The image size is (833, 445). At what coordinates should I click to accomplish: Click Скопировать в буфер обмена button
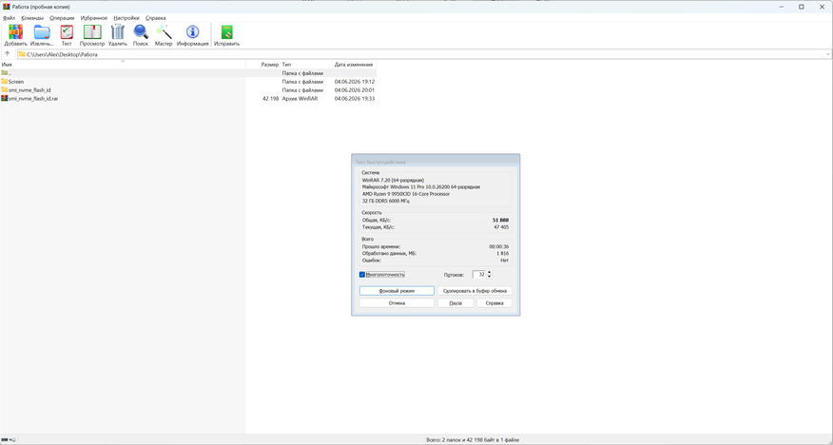[475, 291]
